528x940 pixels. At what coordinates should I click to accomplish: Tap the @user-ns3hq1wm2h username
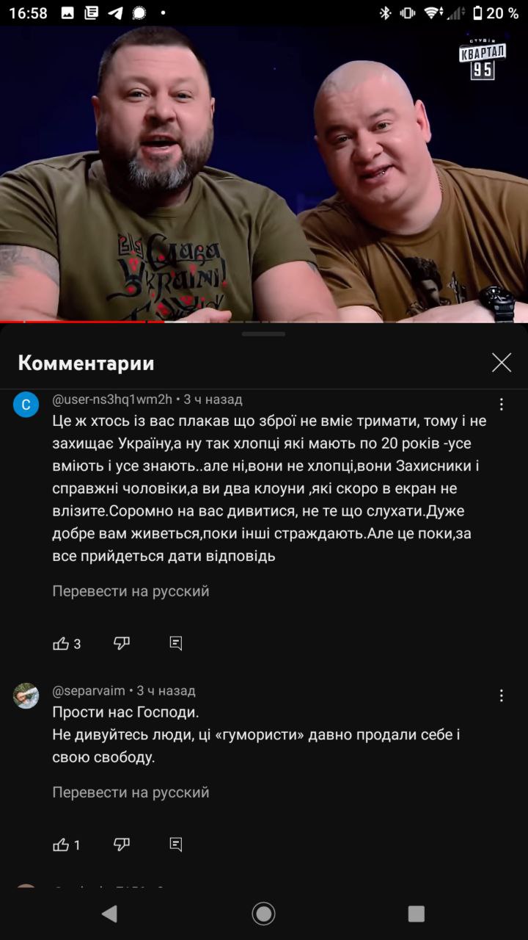pyautogui.click(x=112, y=399)
